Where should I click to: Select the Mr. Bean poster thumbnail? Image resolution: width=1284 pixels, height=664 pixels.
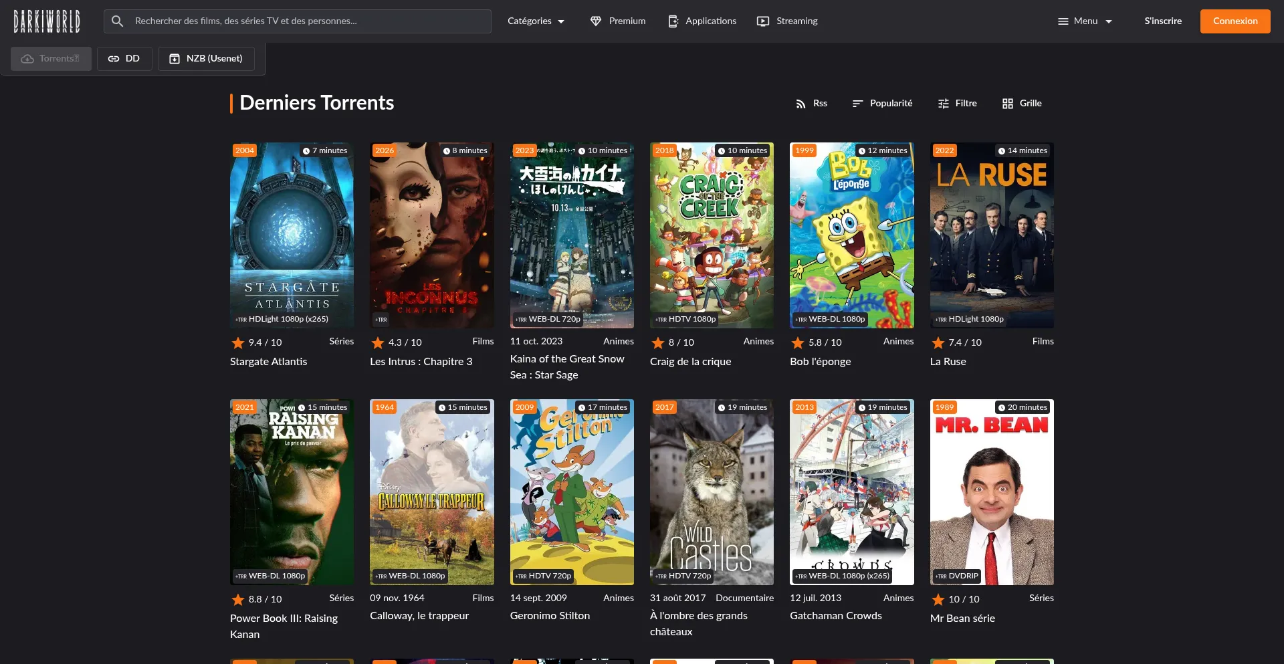pos(992,492)
